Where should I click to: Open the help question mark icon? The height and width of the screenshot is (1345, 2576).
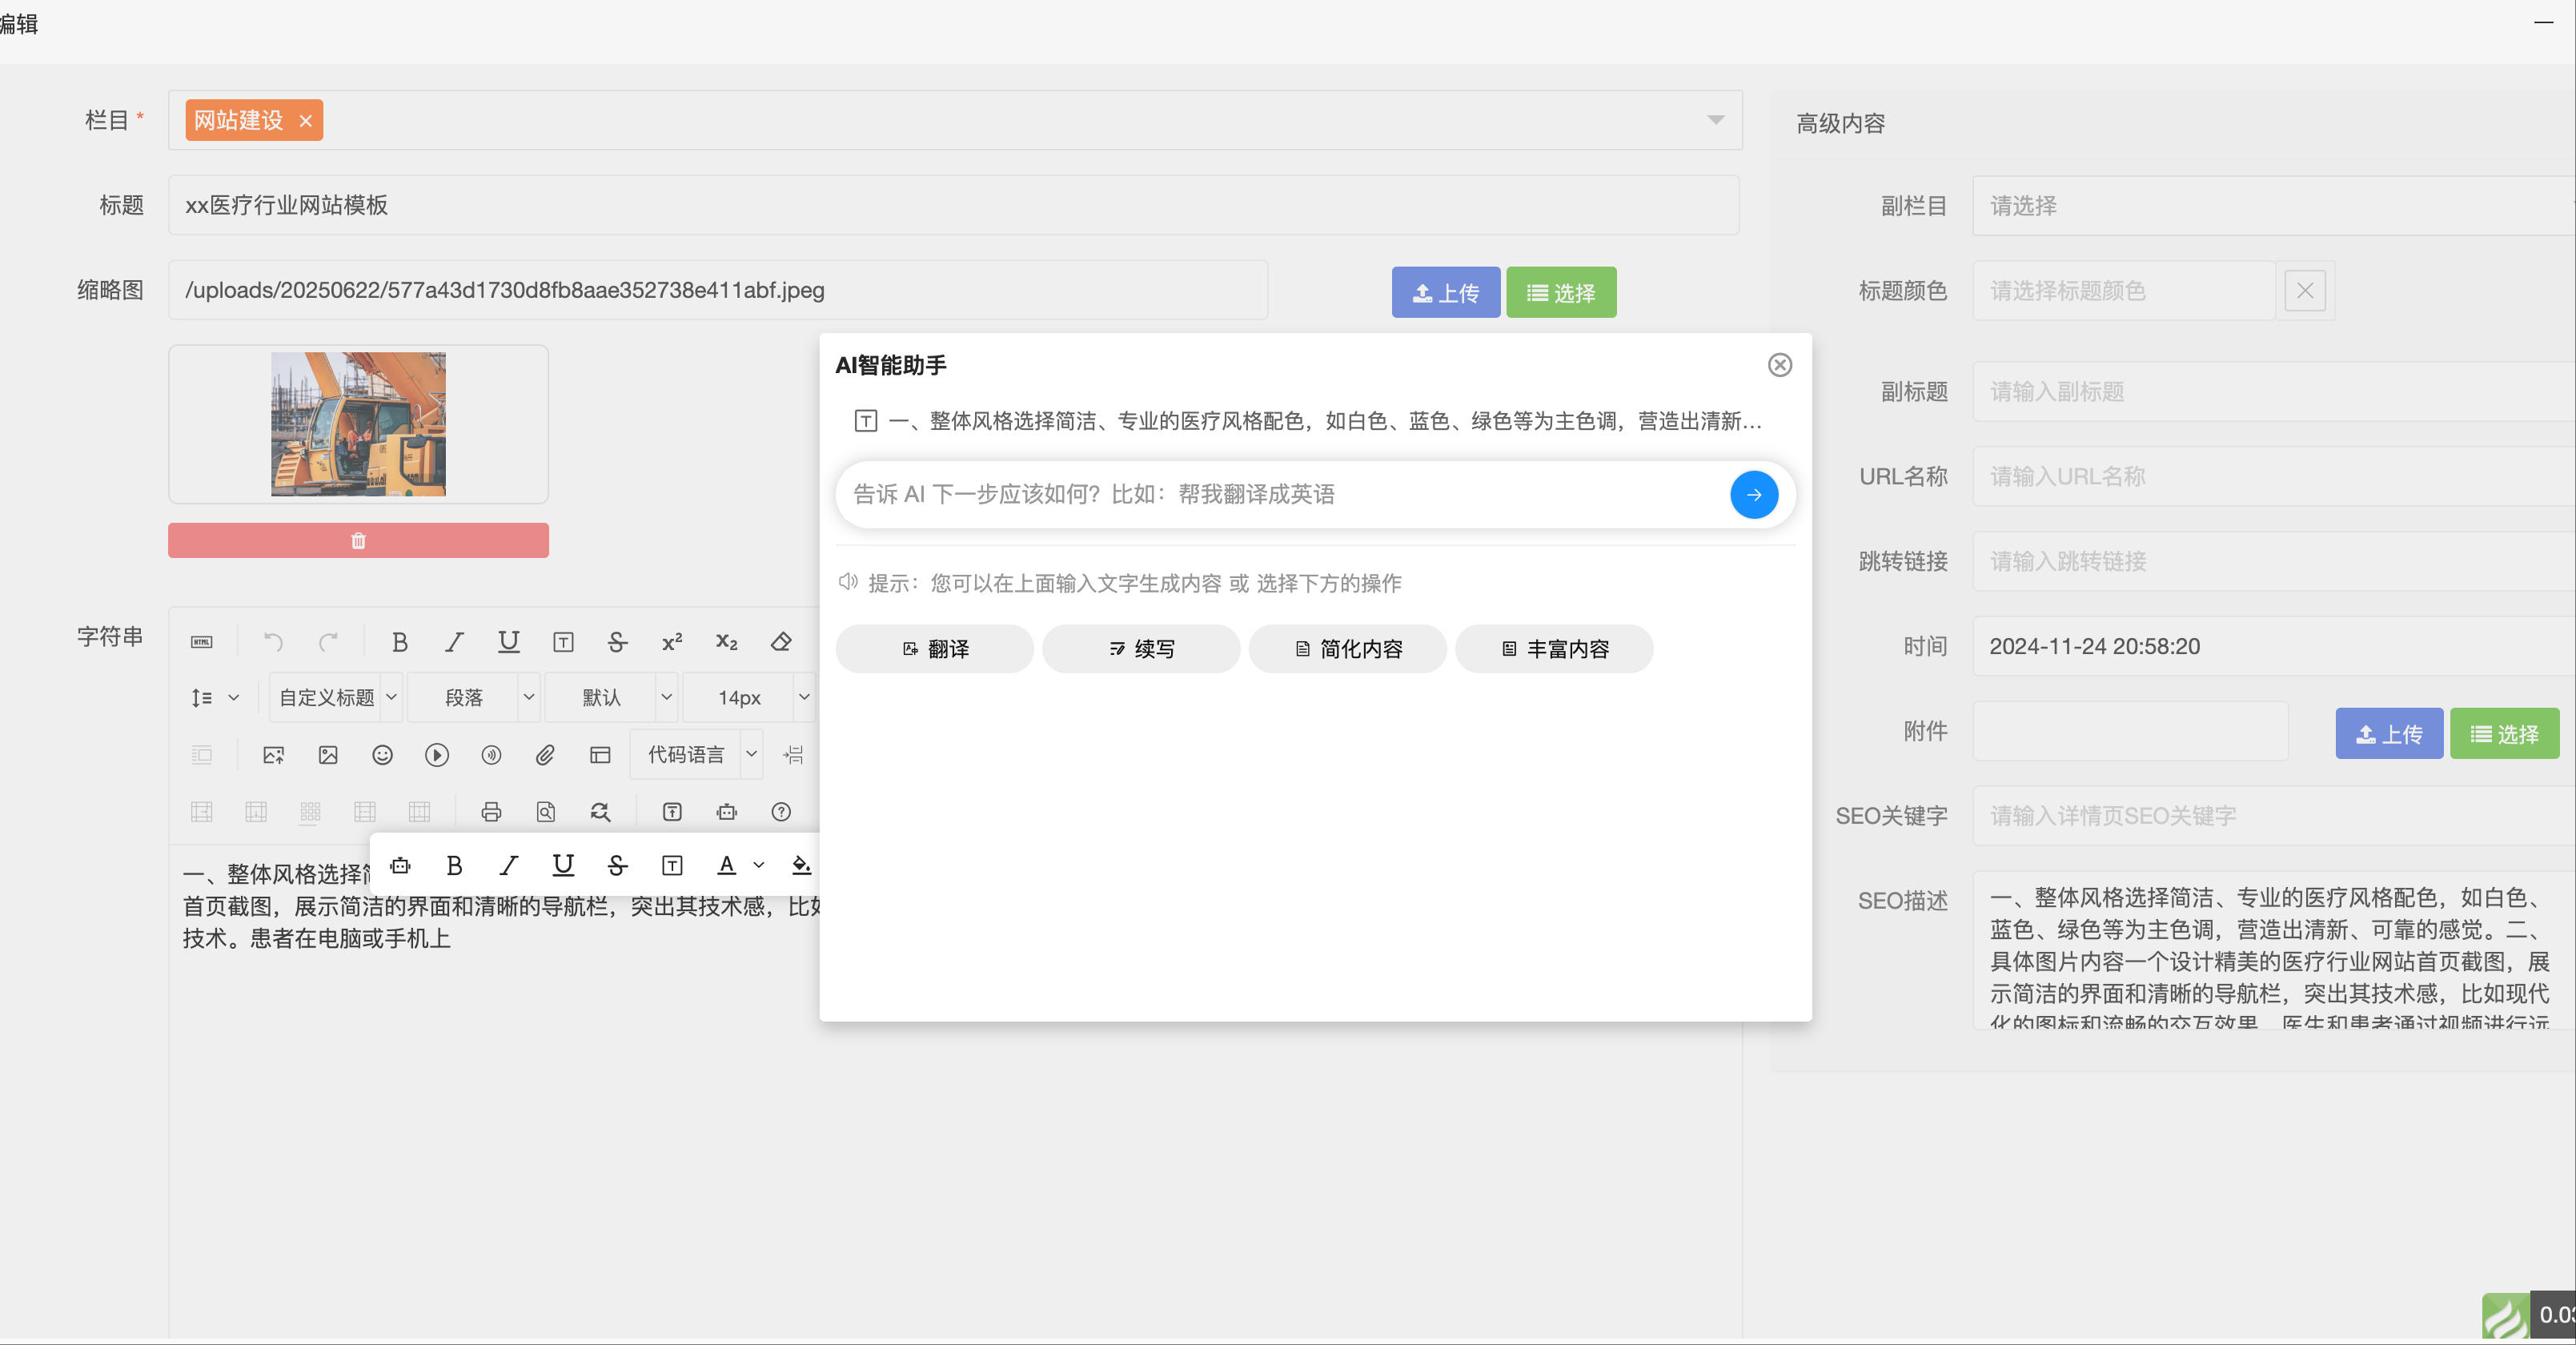(781, 812)
